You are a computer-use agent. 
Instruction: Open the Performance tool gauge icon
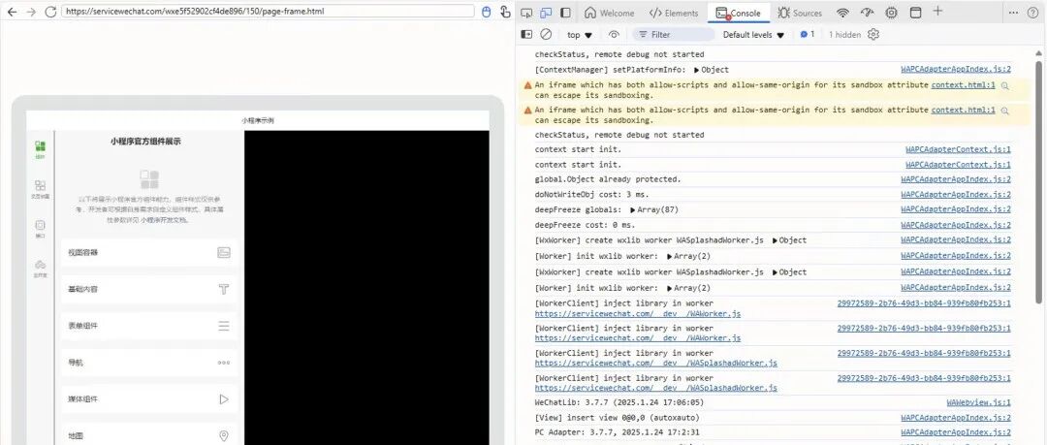[x=868, y=13]
